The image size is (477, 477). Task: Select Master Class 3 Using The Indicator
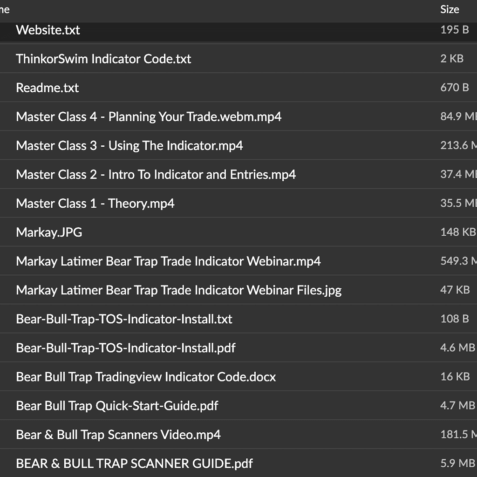[129, 146]
